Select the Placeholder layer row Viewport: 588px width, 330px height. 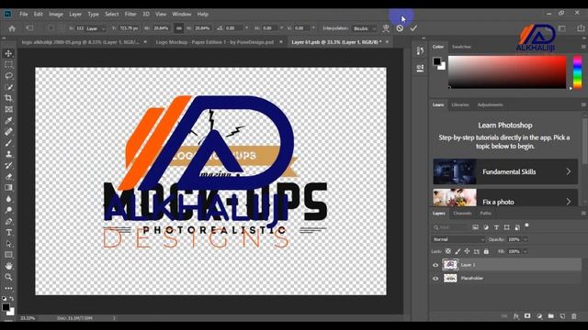tap(506, 279)
